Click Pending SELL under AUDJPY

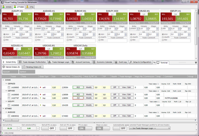(10, 23)
